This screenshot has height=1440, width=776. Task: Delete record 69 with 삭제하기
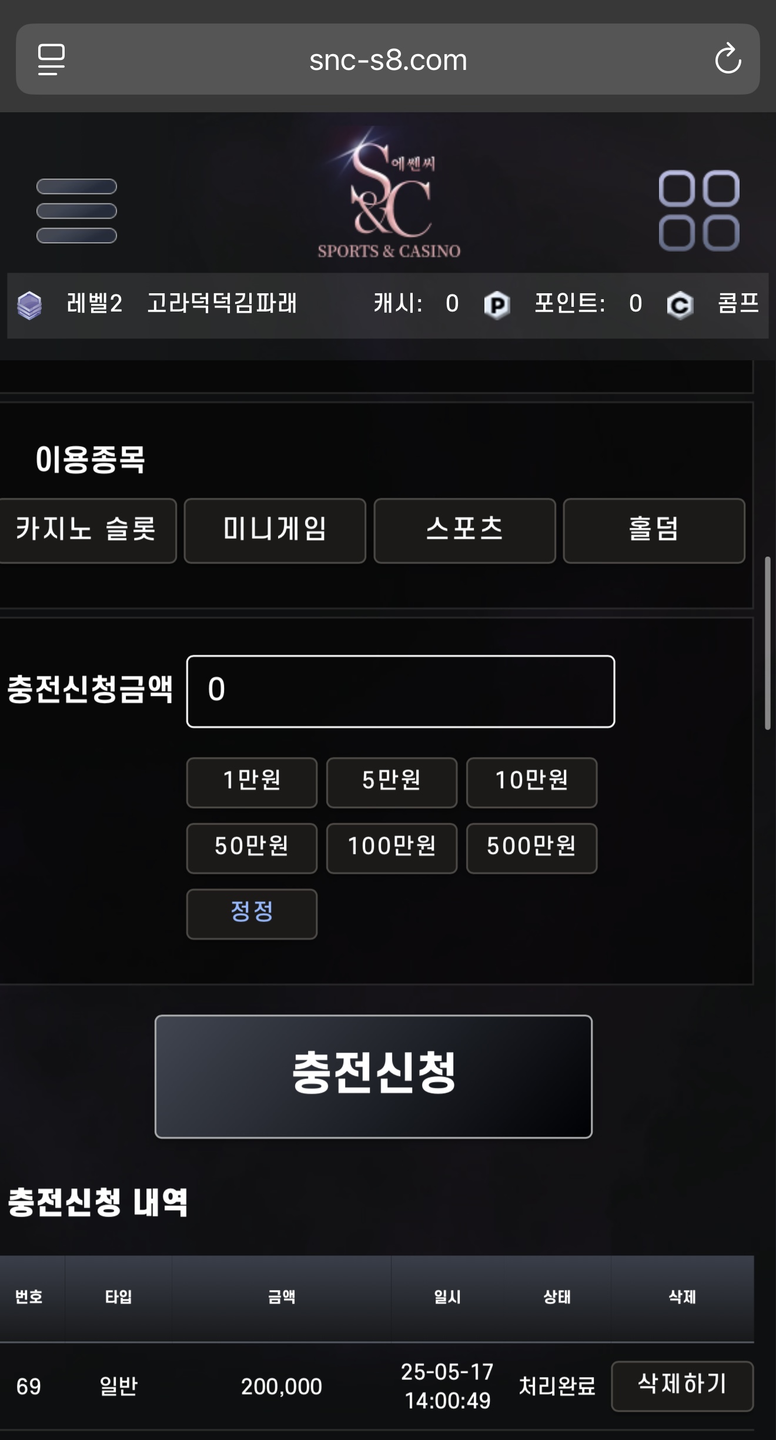point(682,1386)
